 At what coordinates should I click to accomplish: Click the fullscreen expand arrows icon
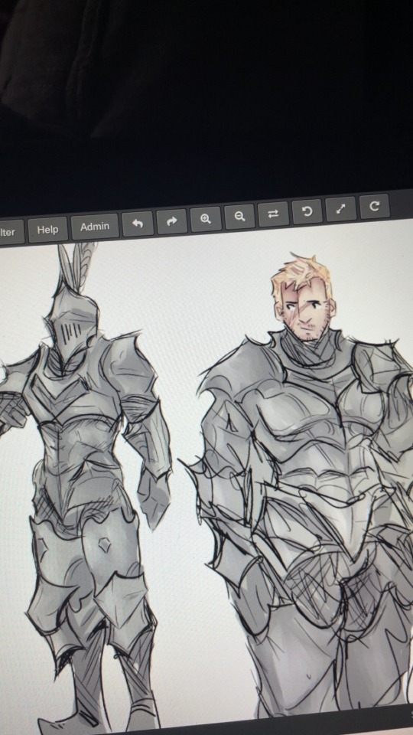point(341,208)
